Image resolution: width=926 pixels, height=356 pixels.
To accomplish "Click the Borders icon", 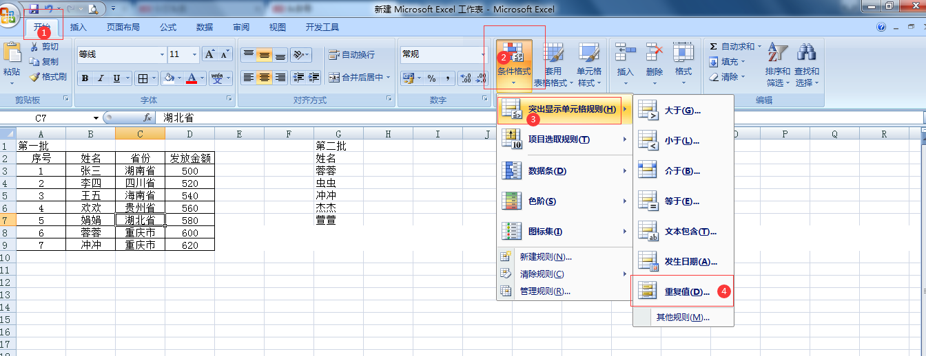I will click(x=141, y=78).
